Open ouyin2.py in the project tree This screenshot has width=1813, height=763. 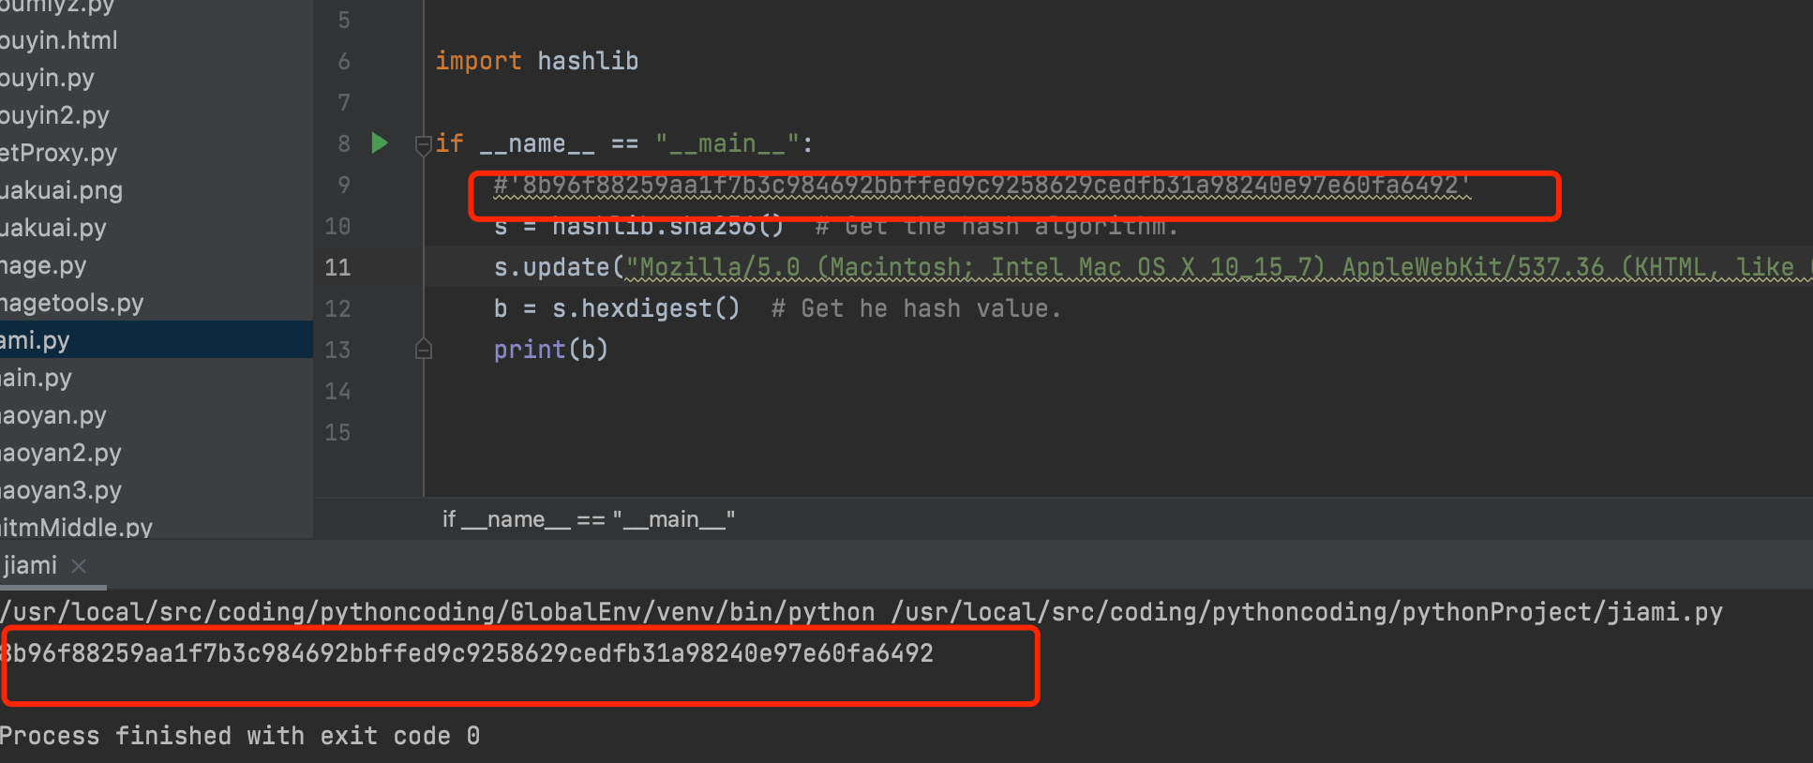click(54, 115)
